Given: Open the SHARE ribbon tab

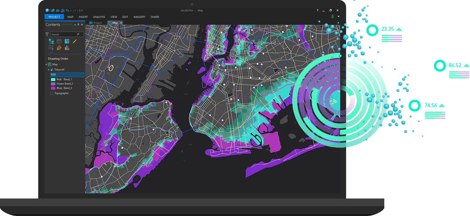Looking at the screenshot, I should [155, 17].
